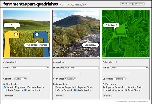
Task: Uncheck Inferior Direito in the Field panel
Action: 25,90
